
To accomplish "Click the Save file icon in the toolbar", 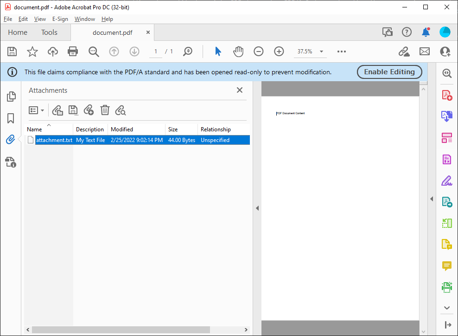I will (x=12, y=52).
